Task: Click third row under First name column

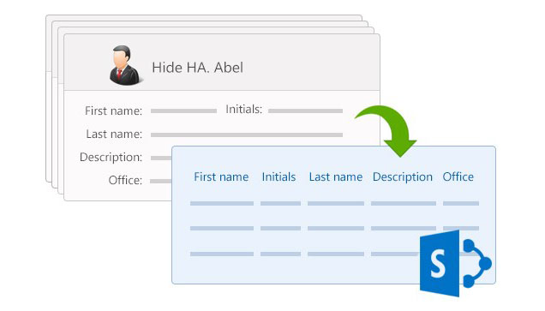Action: [x=222, y=254]
